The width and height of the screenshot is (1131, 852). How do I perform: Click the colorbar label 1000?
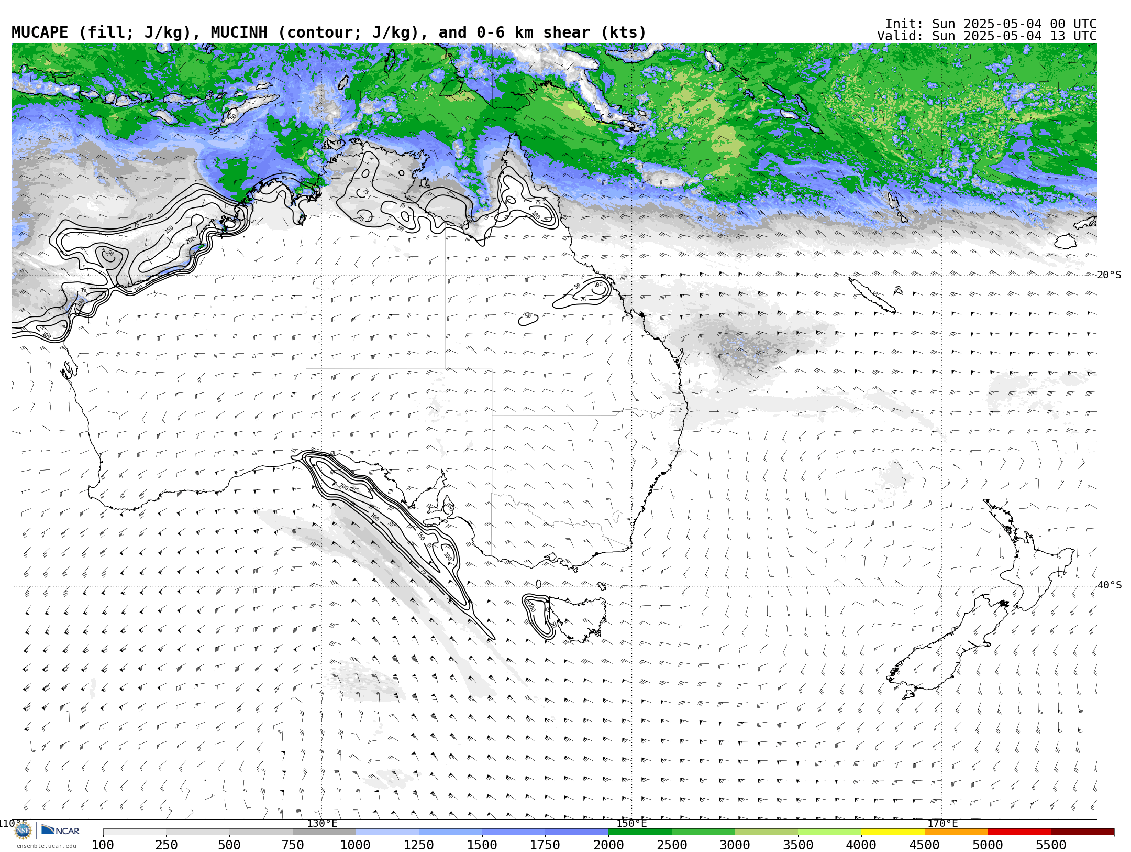[356, 845]
